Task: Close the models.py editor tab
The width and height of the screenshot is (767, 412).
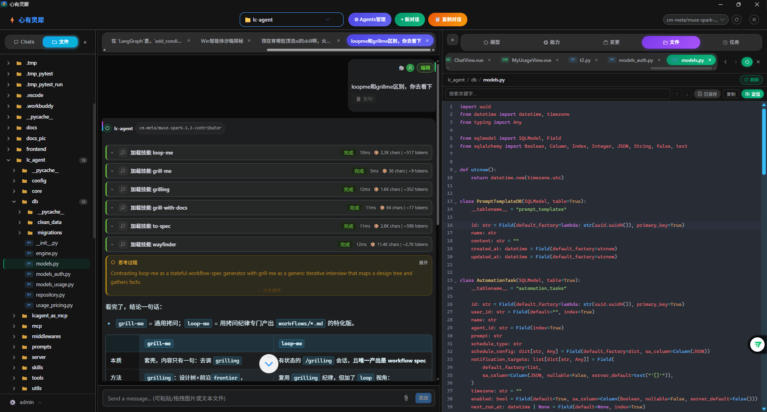Action: click(710, 60)
